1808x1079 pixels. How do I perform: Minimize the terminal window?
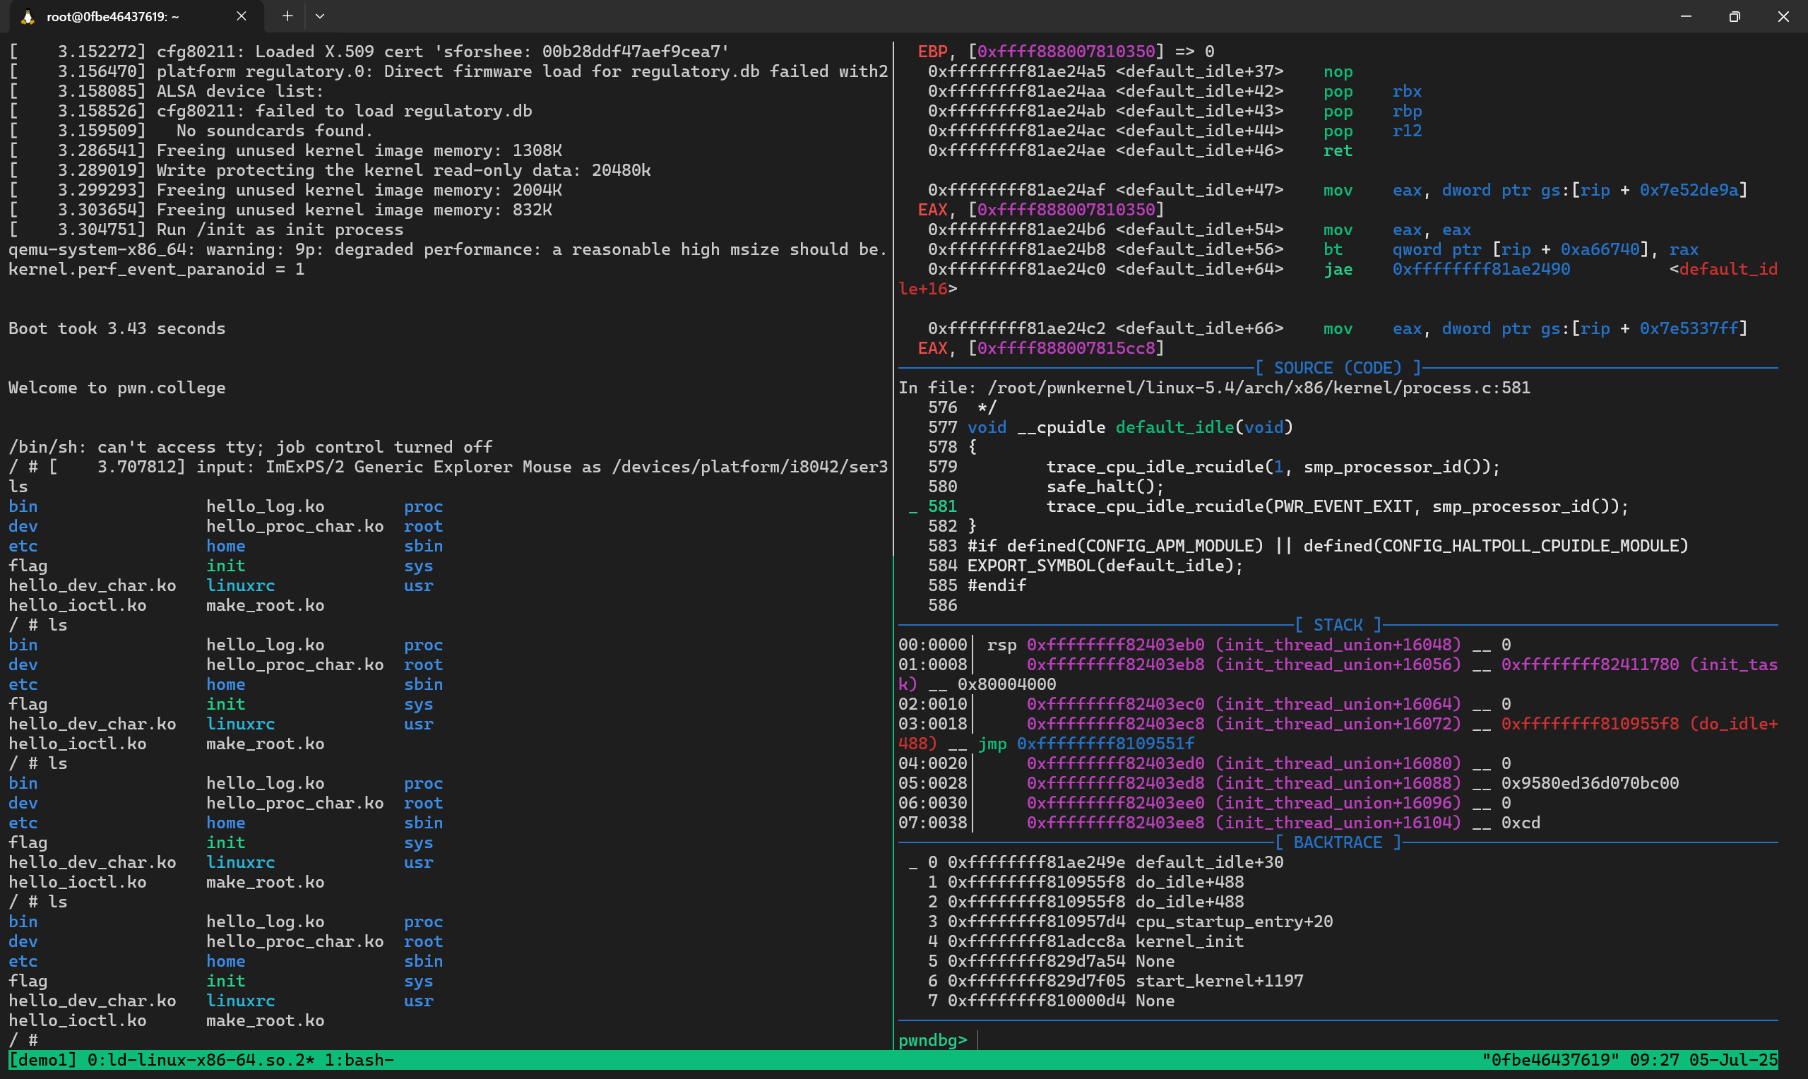pos(1686,16)
